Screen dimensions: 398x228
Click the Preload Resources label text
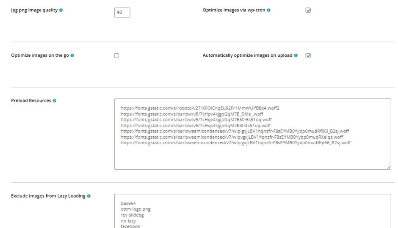31,101
